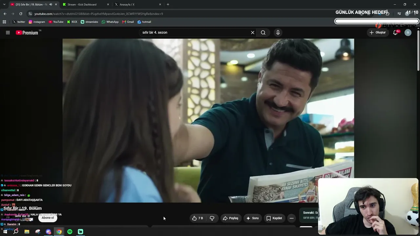Open the instagram bookmark
The height and width of the screenshot is (236, 420).
(x=37, y=22)
